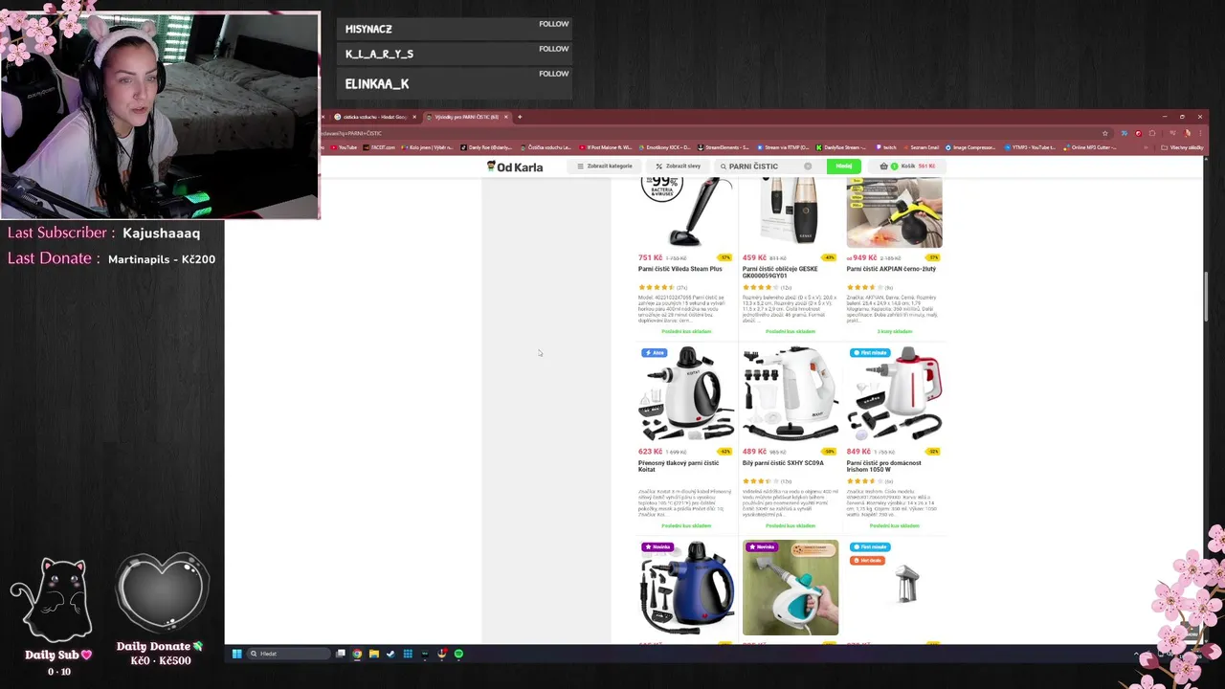The width and height of the screenshot is (1225, 689).
Task: Open the Všechny záložky bookmarks folder
Action: point(1182,147)
